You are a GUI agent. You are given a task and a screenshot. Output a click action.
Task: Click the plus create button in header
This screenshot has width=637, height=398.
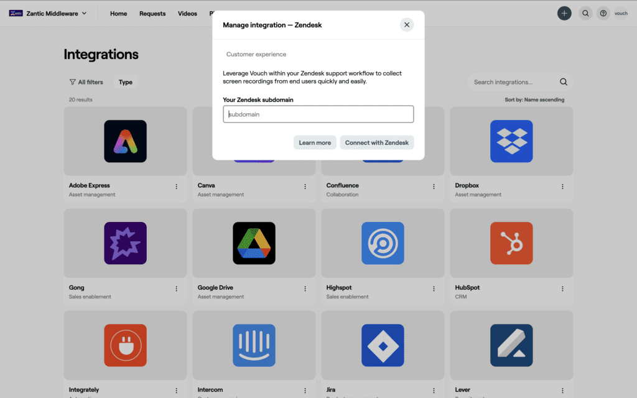[x=564, y=14]
